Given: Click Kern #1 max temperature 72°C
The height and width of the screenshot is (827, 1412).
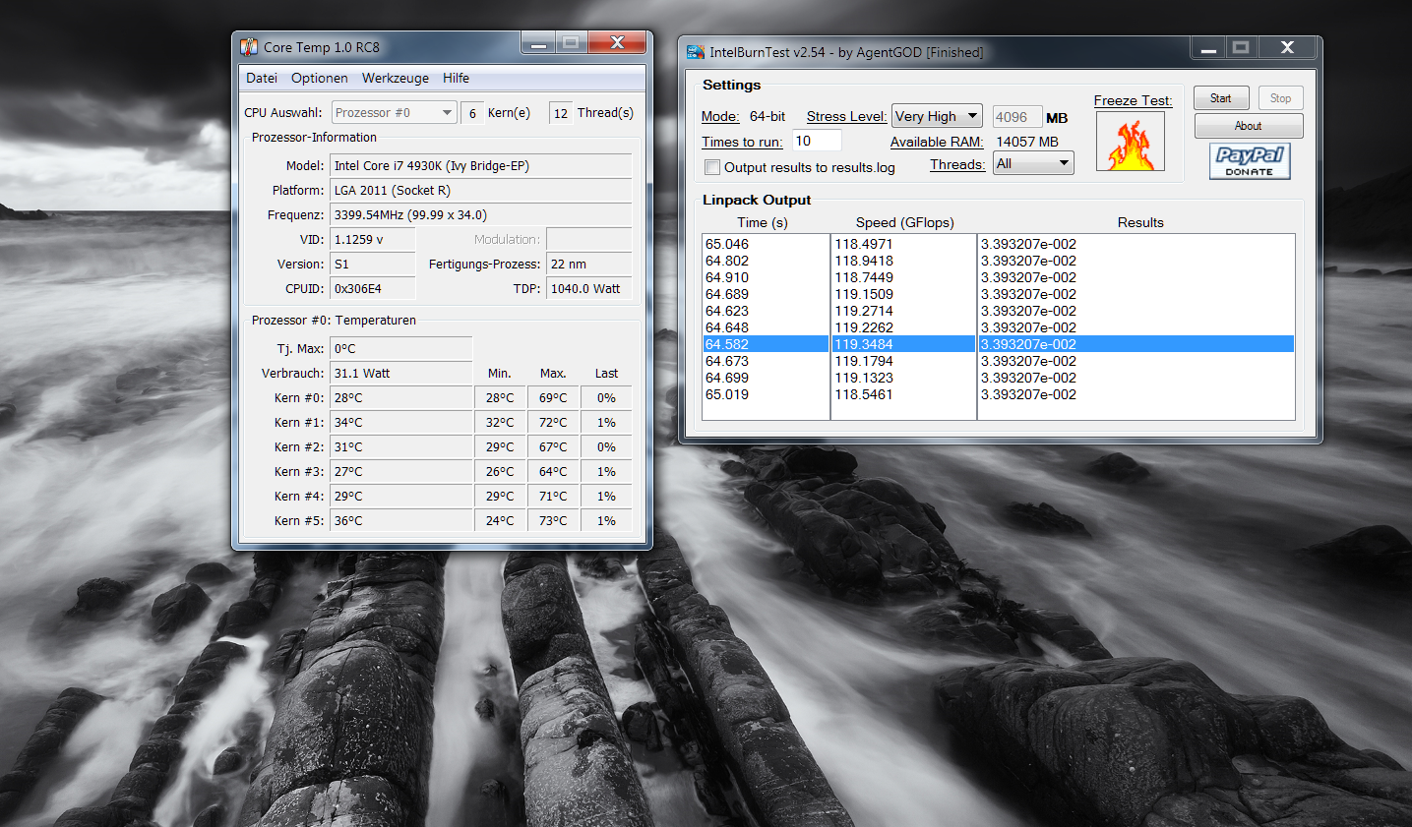Looking at the screenshot, I should point(553,423).
